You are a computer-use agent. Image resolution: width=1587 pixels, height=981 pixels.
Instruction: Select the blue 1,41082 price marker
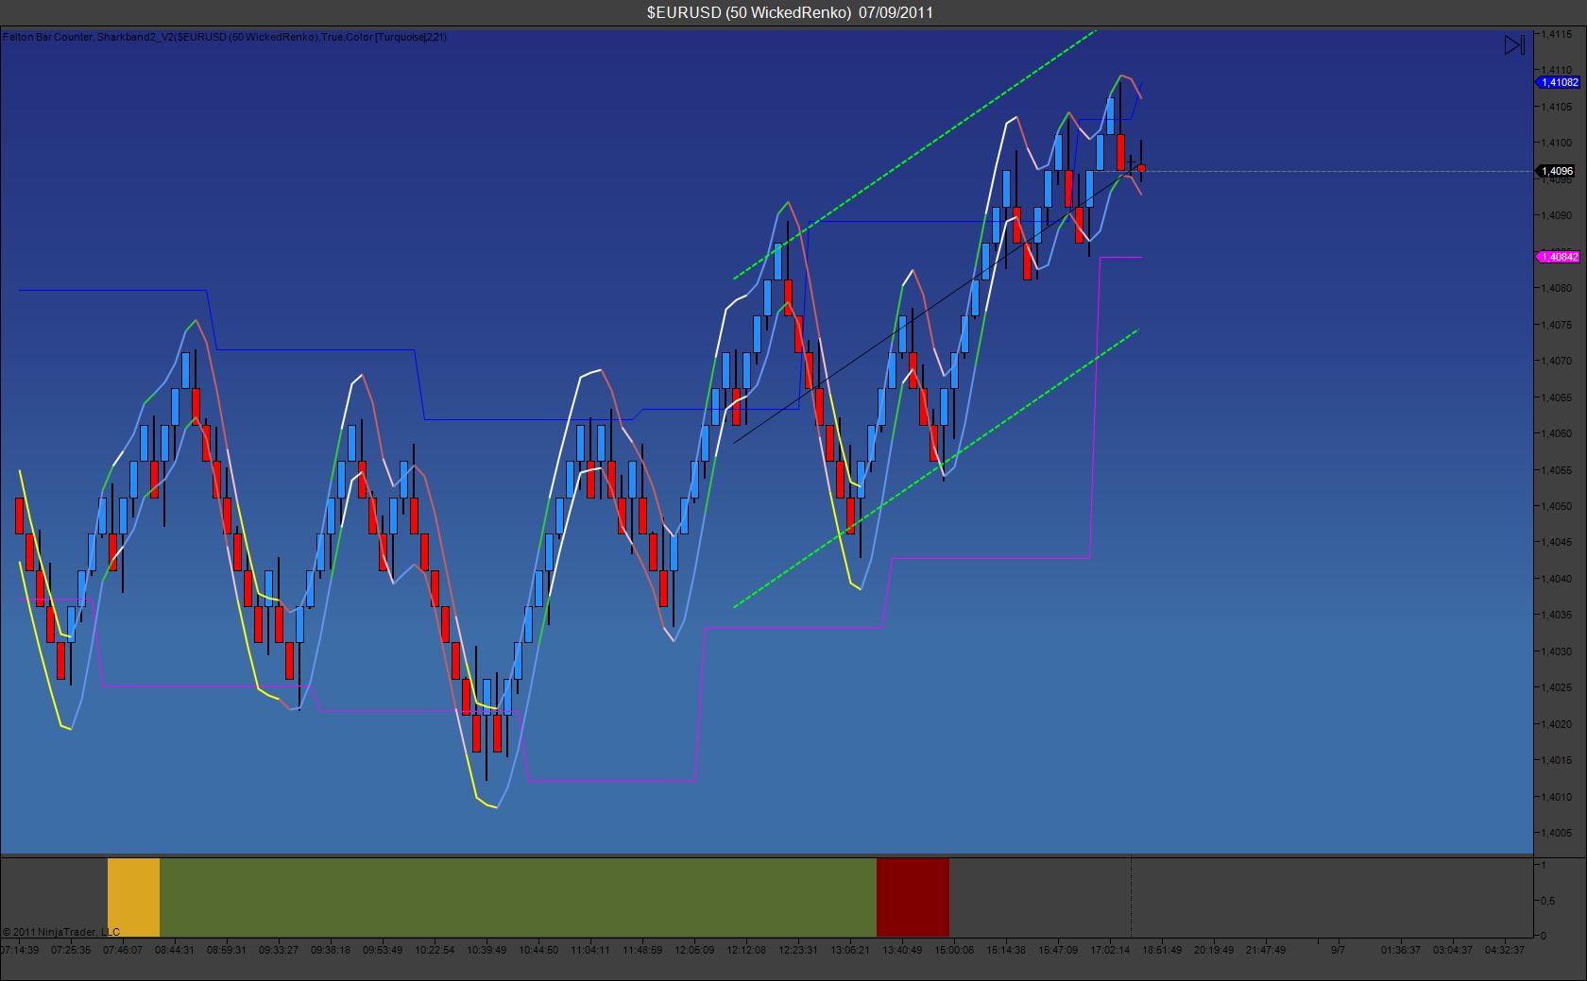click(1559, 82)
